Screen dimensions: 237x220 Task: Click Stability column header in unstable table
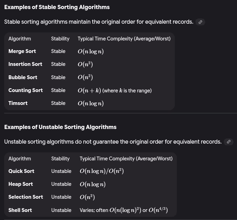tap(60, 159)
